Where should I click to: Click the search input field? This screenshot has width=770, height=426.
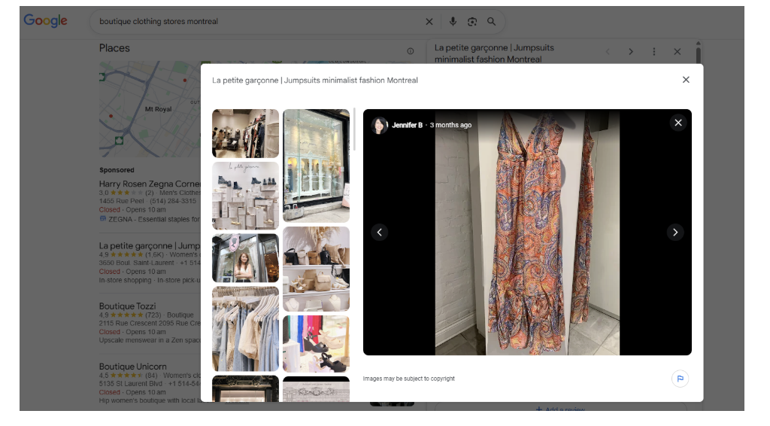pos(256,22)
